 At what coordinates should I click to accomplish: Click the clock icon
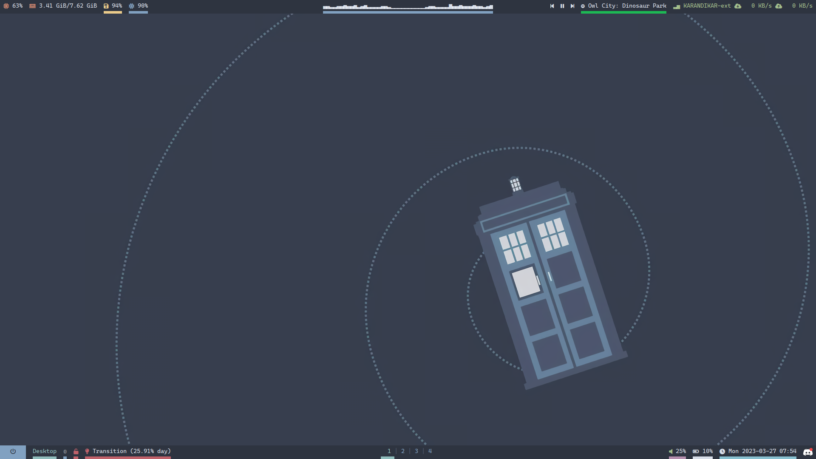point(722,451)
